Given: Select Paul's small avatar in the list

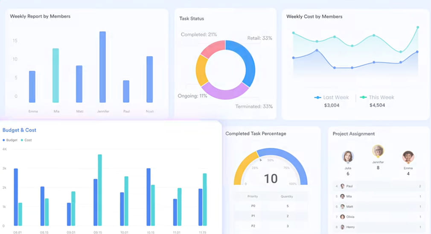Looking at the screenshot, I should tap(342, 186).
